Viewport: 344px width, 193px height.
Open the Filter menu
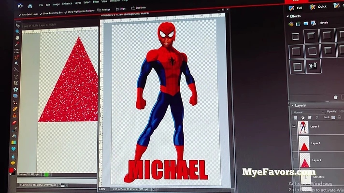(x=96, y=2)
